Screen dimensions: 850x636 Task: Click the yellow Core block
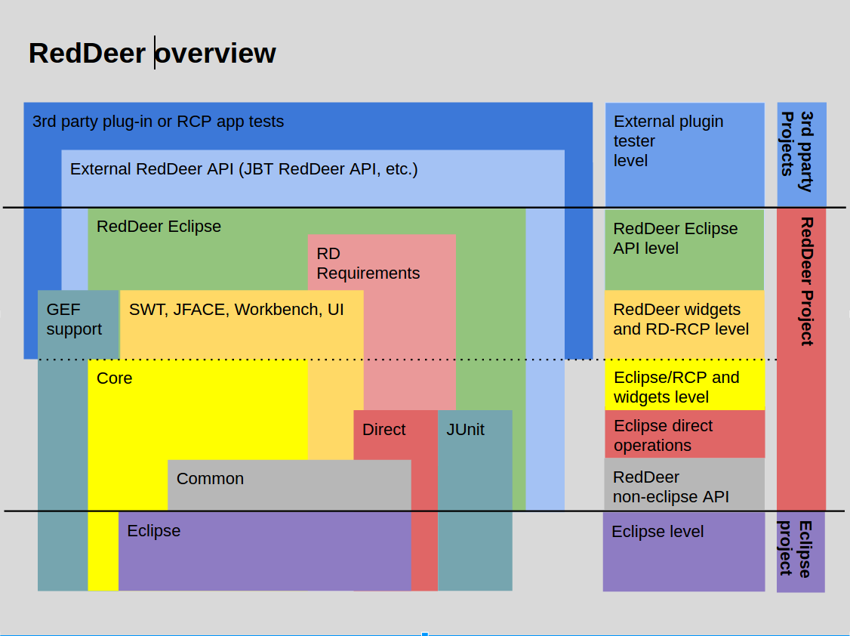(x=198, y=409)
